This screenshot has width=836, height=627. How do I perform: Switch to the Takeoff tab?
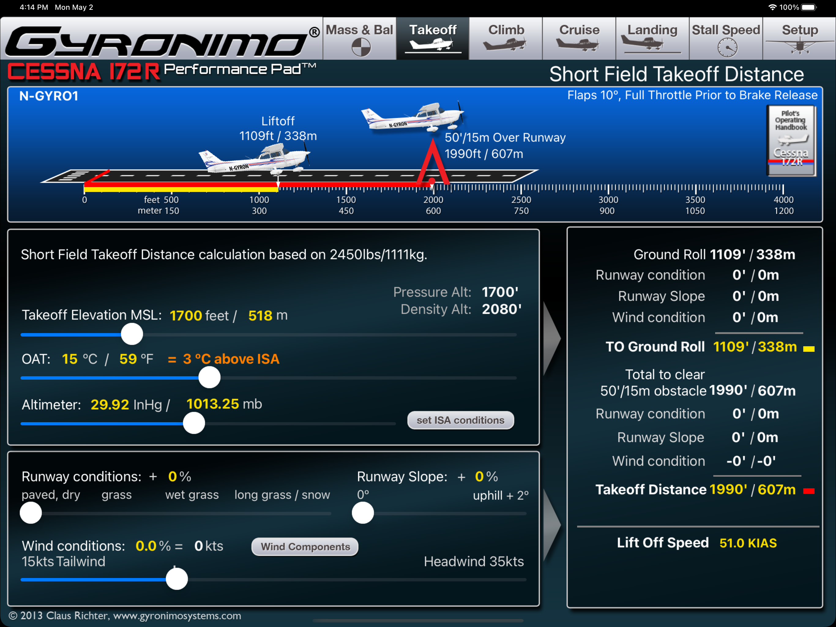coord(433,39)
